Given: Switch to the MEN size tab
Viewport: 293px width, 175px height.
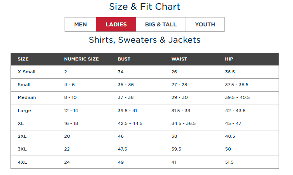Looking at the screenshot, I should click(x=81, y=24).
